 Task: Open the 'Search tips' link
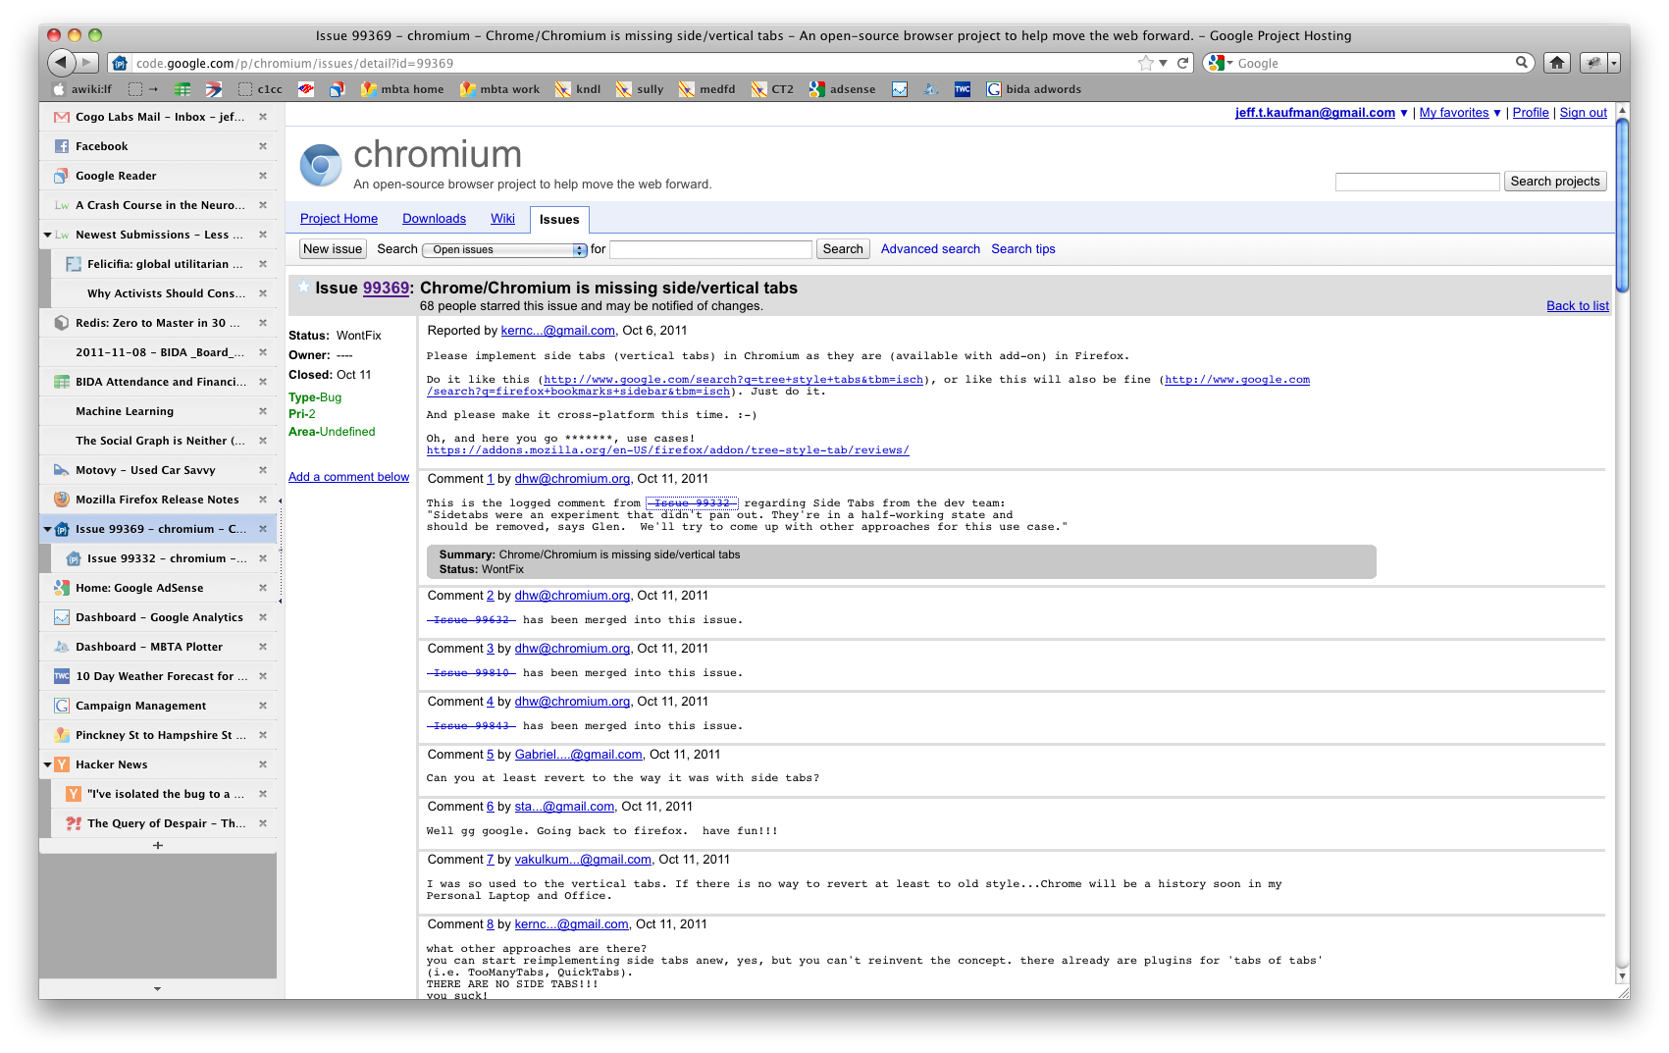(1023, 249)
